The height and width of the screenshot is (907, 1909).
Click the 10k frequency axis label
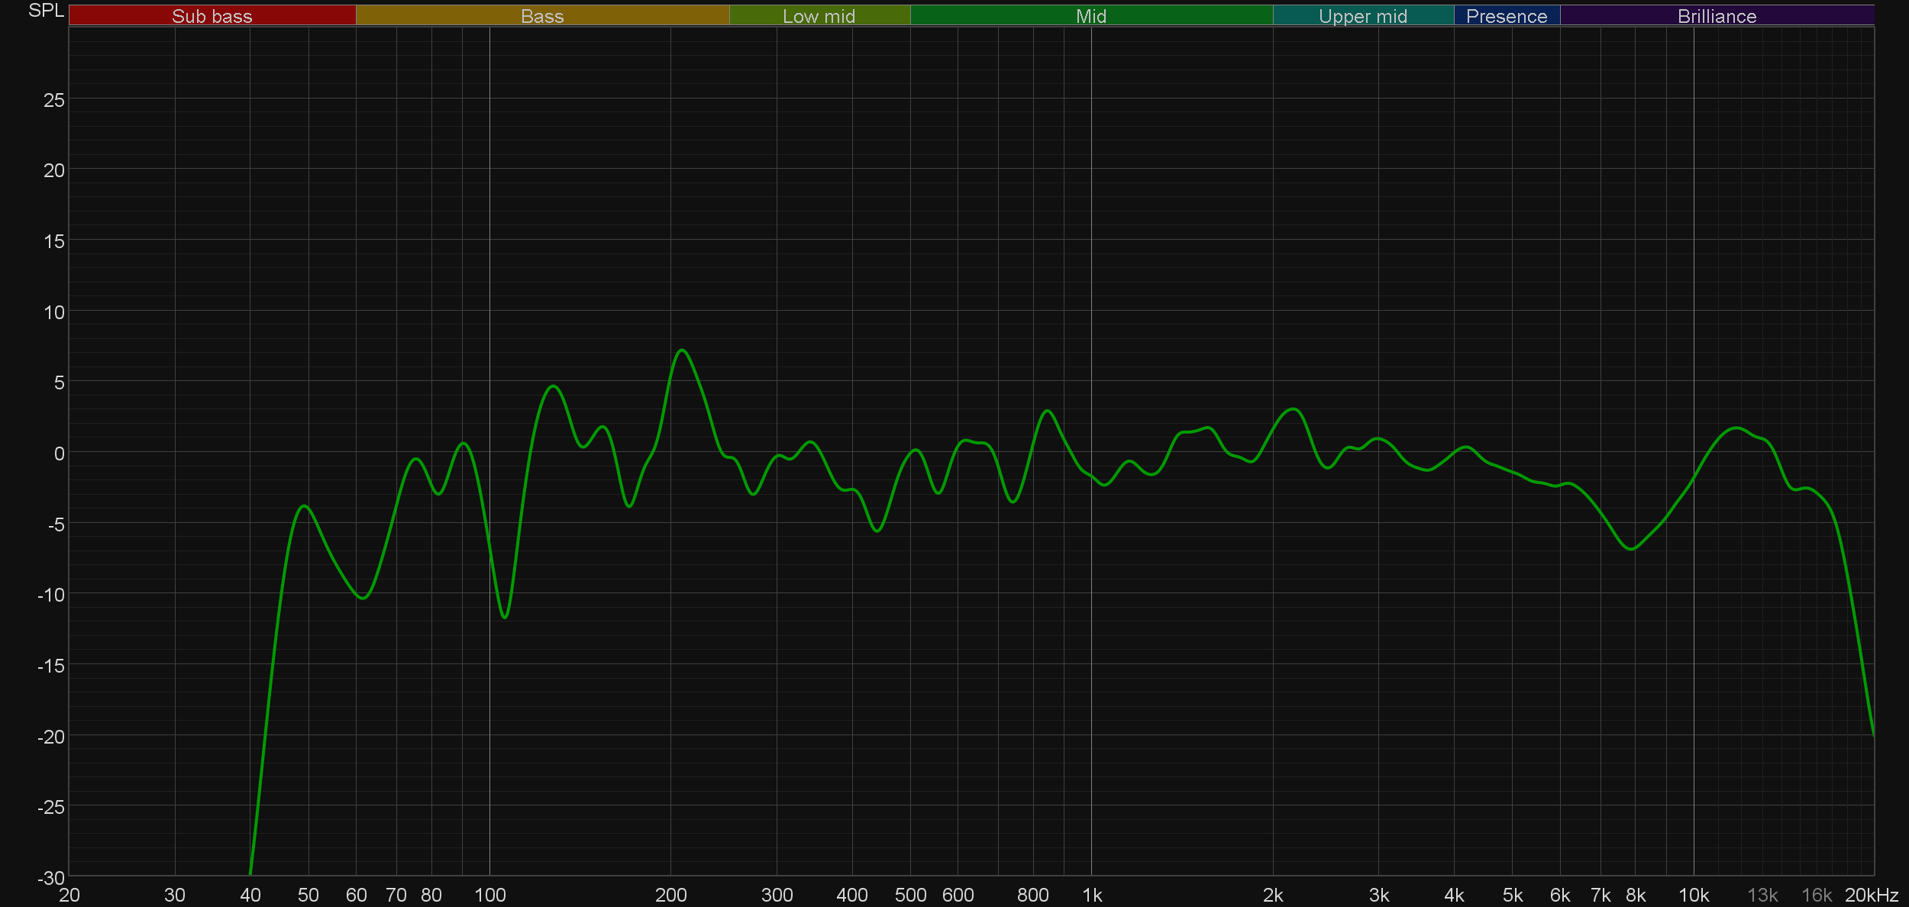tap(1694, 895)
